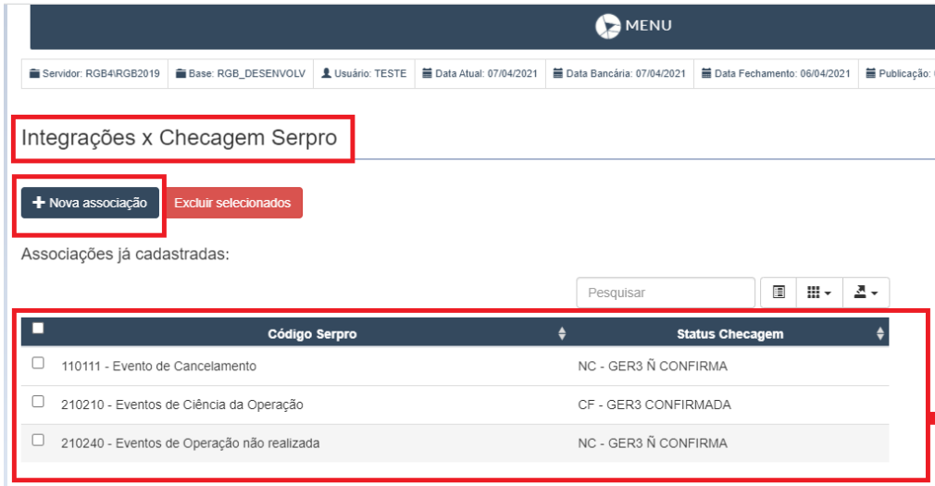Sort table by Código Serpro column
Viewport: 935px width, 486px height.
coord(312,334)
